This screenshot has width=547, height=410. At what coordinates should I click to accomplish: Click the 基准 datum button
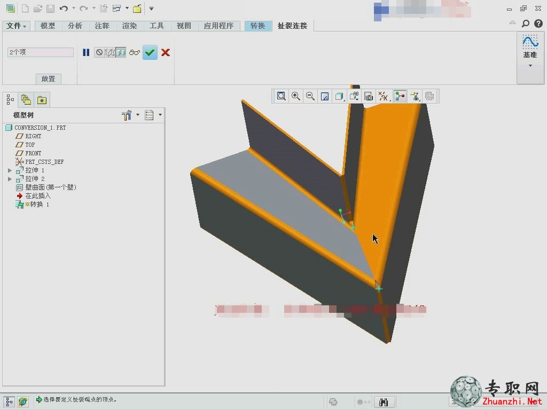click(x=530, y=47)
